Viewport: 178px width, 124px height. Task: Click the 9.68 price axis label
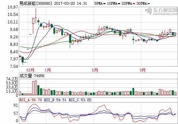click(14, 30)
